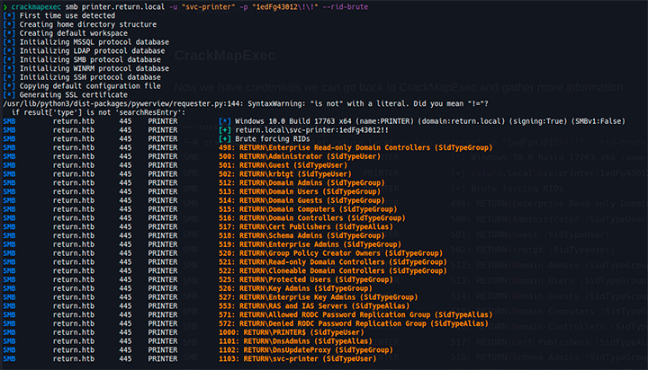Screen dimensions: 648x370
Task: Click the "if result['type'] is not" line
Action: point(98,112)
